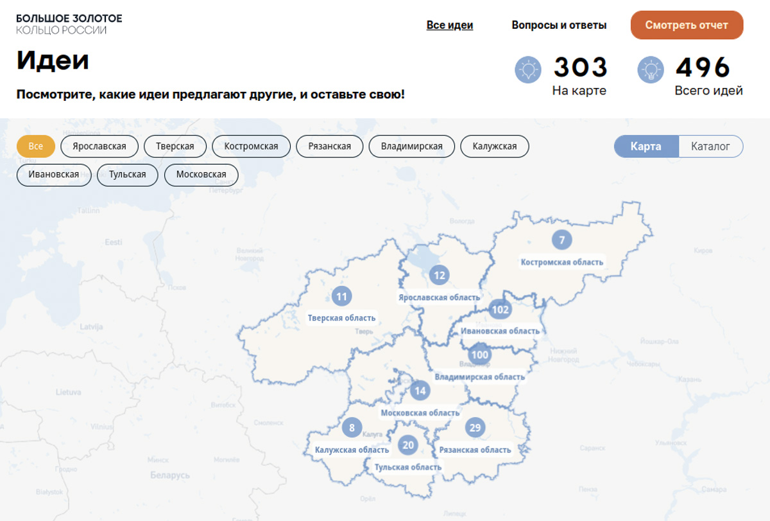The height and width of the screenshot is (521, 770).
Task: Open the 11 ideas marker in Tver region
Action: click(x=341, y=296)
